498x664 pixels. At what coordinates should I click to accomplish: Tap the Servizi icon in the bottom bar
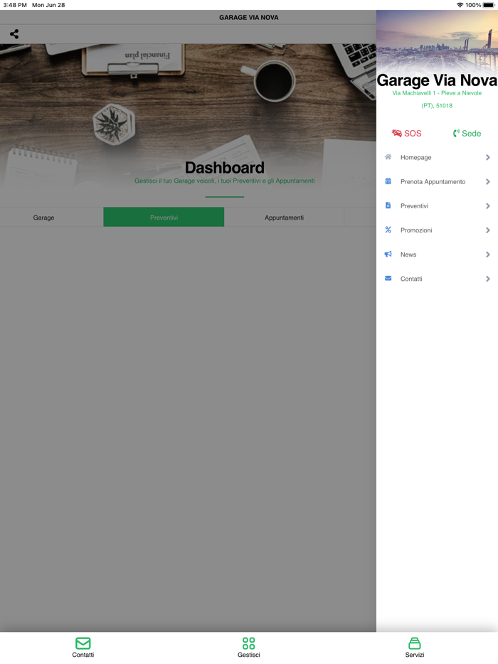415,643
